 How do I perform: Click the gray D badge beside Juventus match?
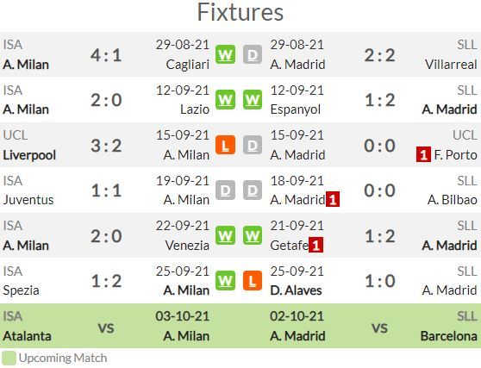point(225,190)
